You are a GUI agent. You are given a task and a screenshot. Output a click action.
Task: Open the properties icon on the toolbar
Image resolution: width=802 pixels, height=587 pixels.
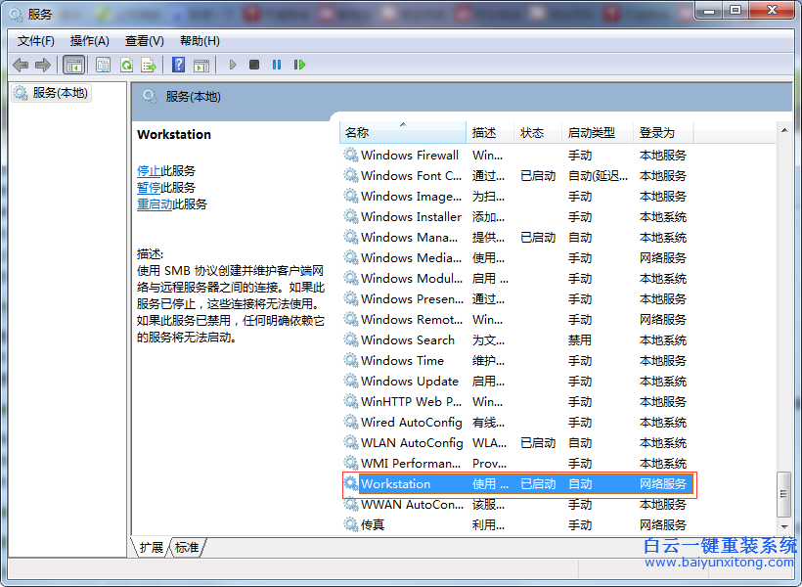pos(102,65)
